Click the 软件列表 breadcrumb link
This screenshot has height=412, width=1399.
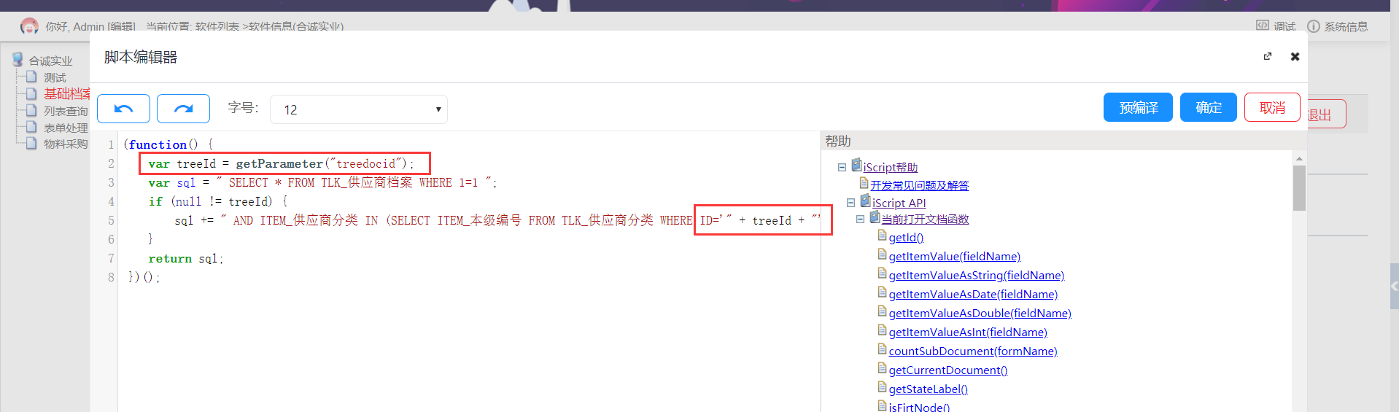point(217,27)
